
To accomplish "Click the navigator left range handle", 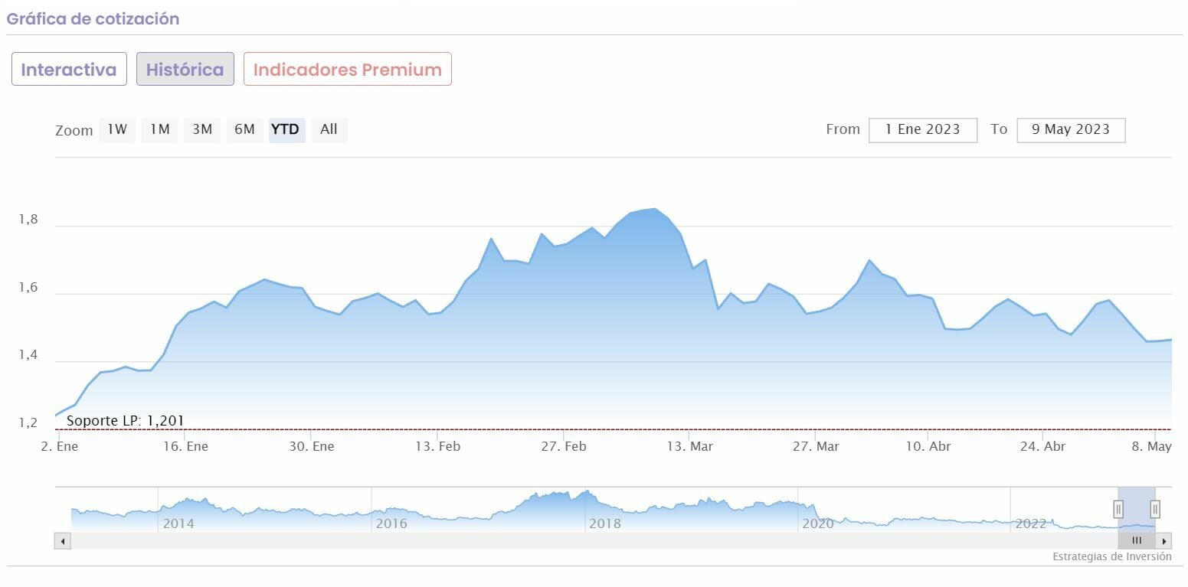I will coord(1118,509).
